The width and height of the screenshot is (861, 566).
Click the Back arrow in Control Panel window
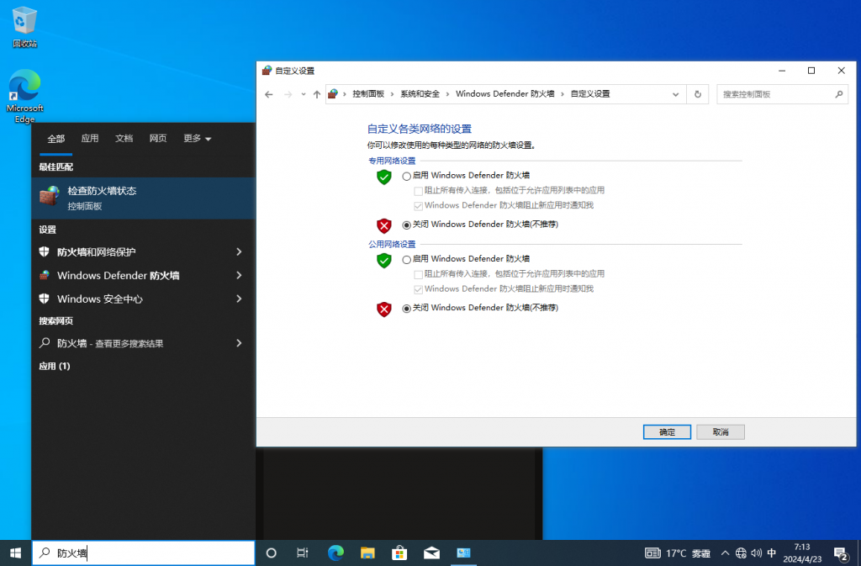[x=268, y=94]
